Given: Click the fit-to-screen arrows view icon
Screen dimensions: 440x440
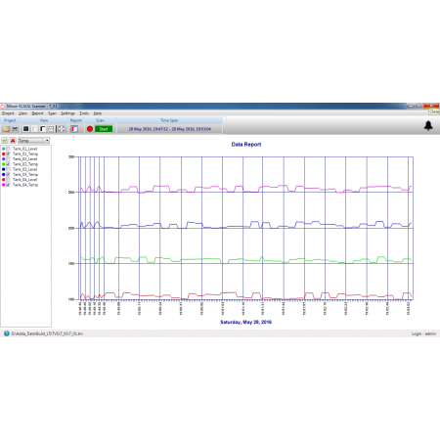Looking at the screenshot, I should point(62,129).
